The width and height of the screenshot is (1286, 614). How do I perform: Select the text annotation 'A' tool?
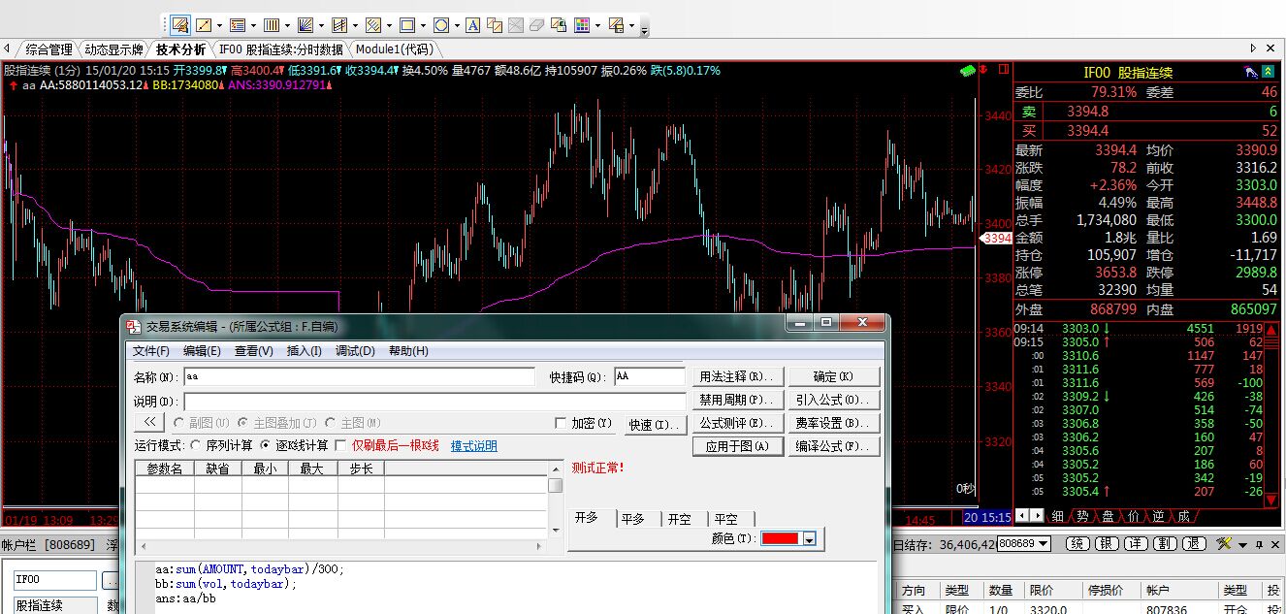(x=472, y=25)
